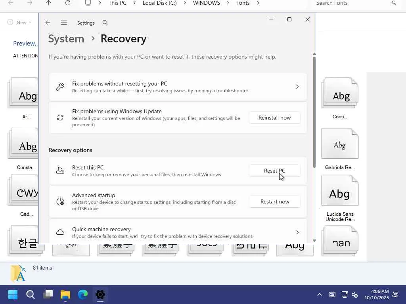Select the Lucida Sans Unicode font thumbnail
The image size is (406, 304).
[x=340, y=190]
